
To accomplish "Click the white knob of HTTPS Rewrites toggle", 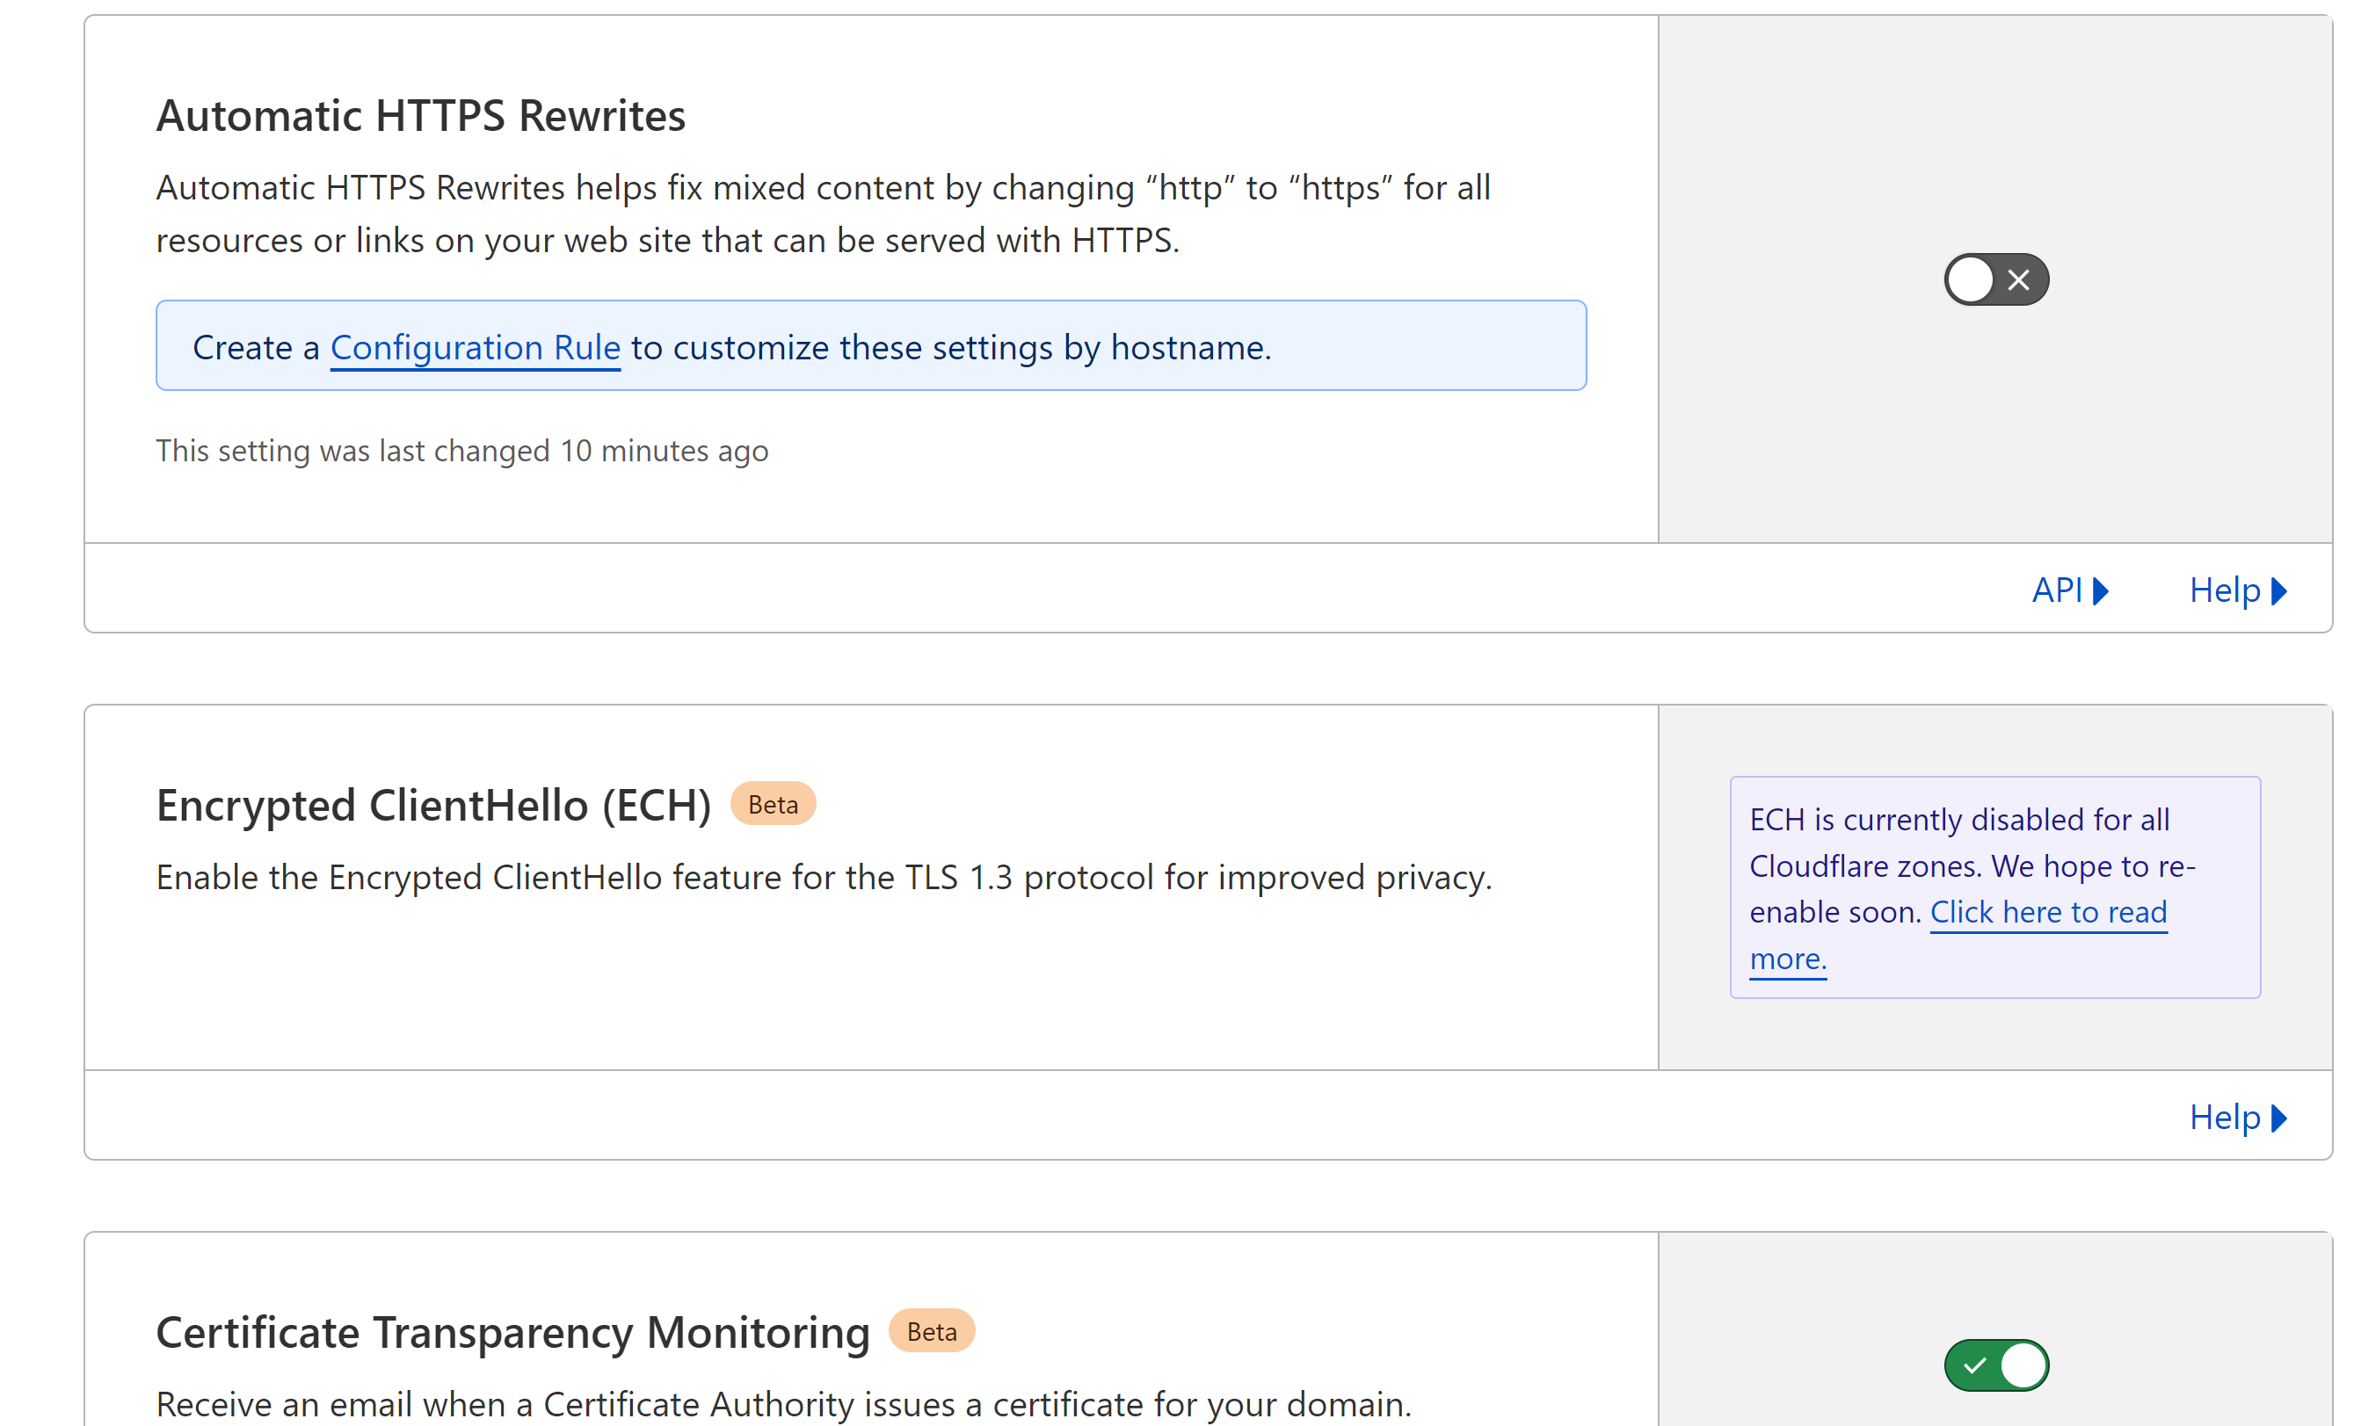I will pos(1971,279).
